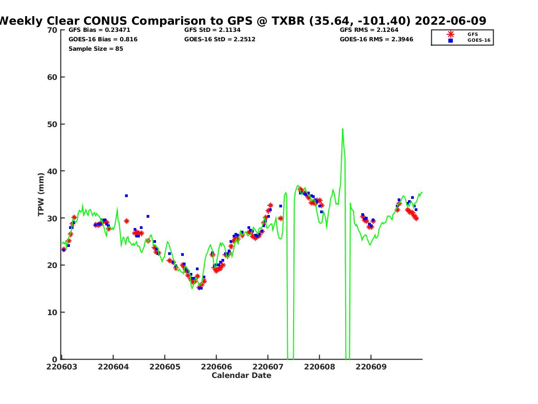Click the 220607 date tick label
The width and height of the screenshot is (538, 404).
pos(268,367)
